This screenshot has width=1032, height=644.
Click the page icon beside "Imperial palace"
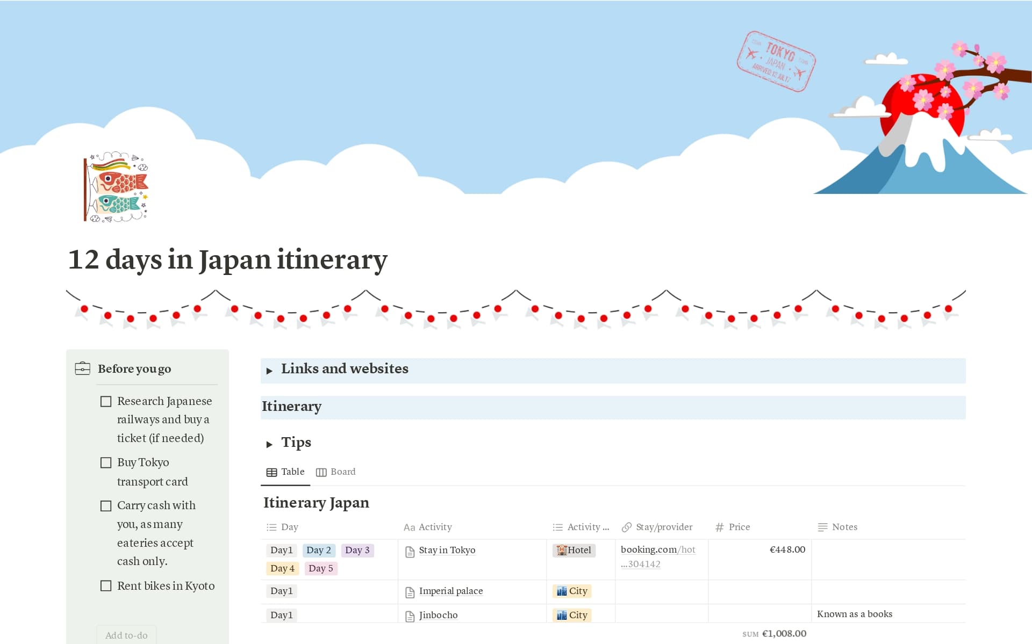click(x=410, y=591)
